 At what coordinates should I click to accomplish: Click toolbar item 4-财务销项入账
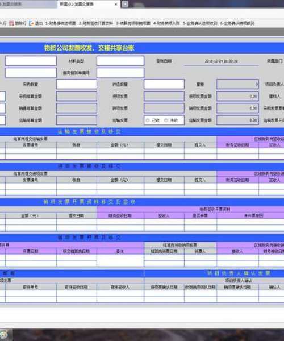166,23
